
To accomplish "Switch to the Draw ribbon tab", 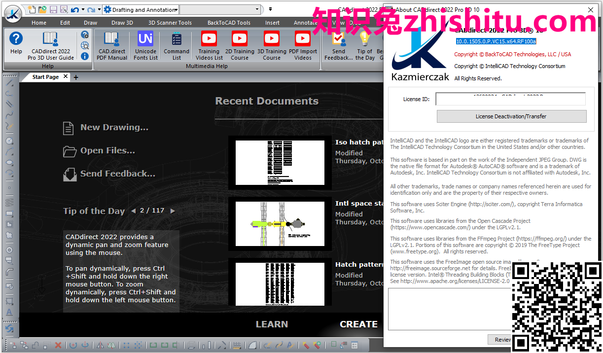I will click(91, 23).
